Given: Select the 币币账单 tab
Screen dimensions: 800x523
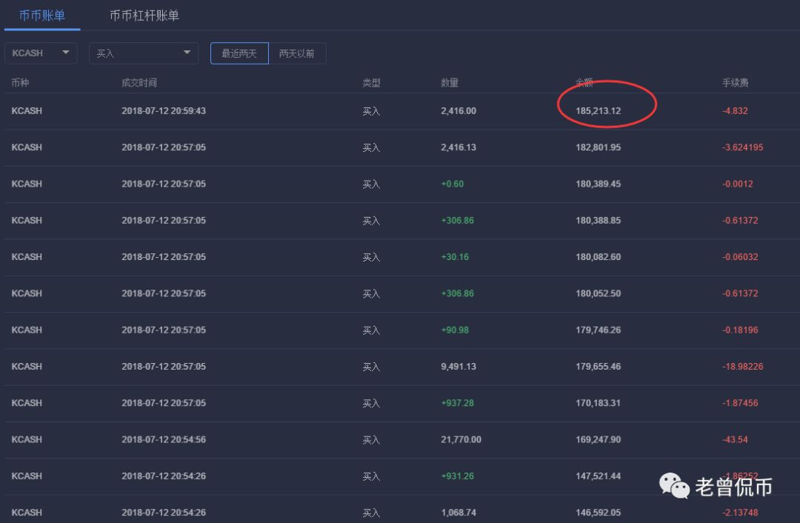Looking at the screenshot, I should point(42,15).
